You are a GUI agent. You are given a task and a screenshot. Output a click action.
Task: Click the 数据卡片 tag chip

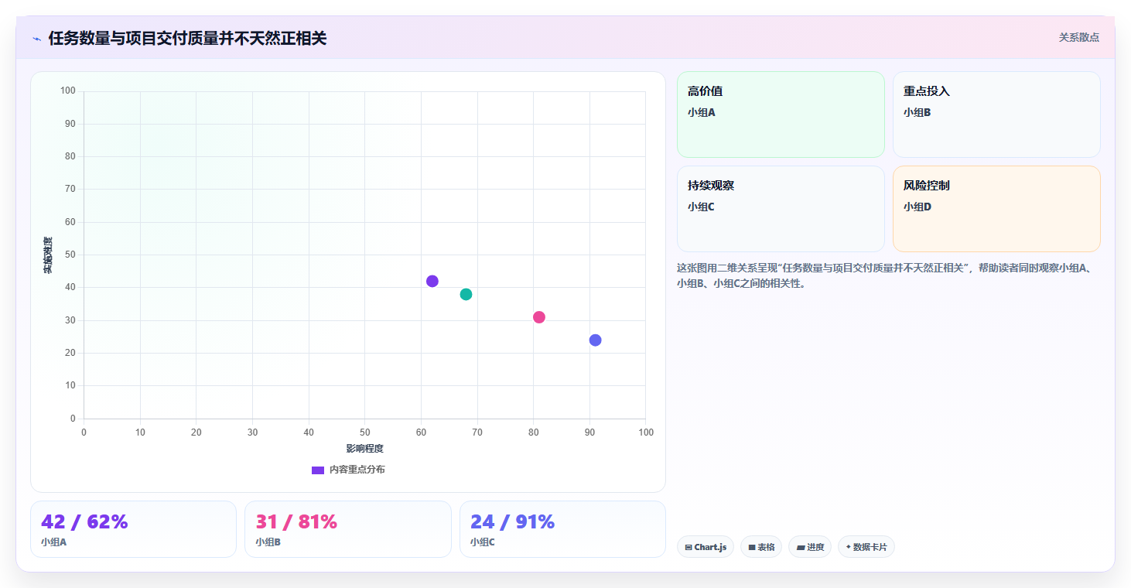866,547
